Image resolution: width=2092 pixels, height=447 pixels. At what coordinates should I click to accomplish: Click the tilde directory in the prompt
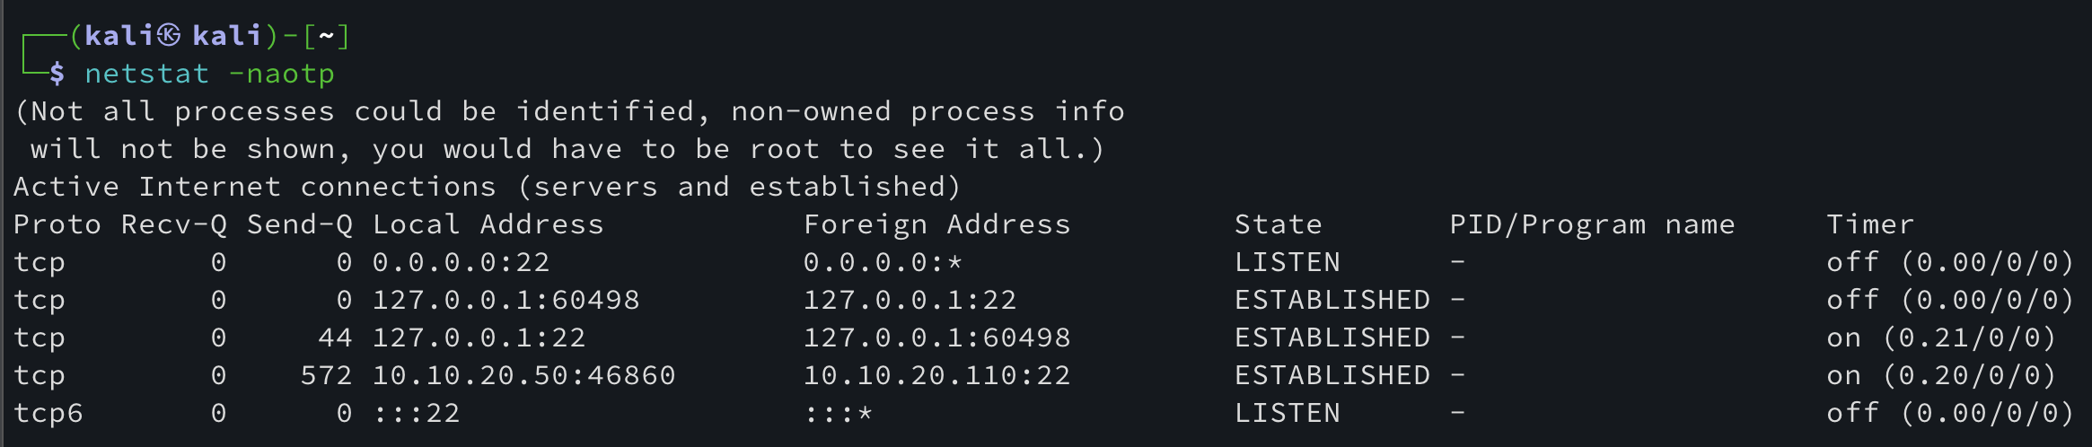tap(326, 36)
